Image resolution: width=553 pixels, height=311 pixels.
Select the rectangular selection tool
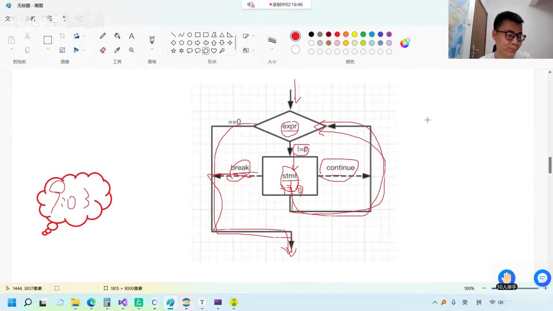(x=48, y=40)
